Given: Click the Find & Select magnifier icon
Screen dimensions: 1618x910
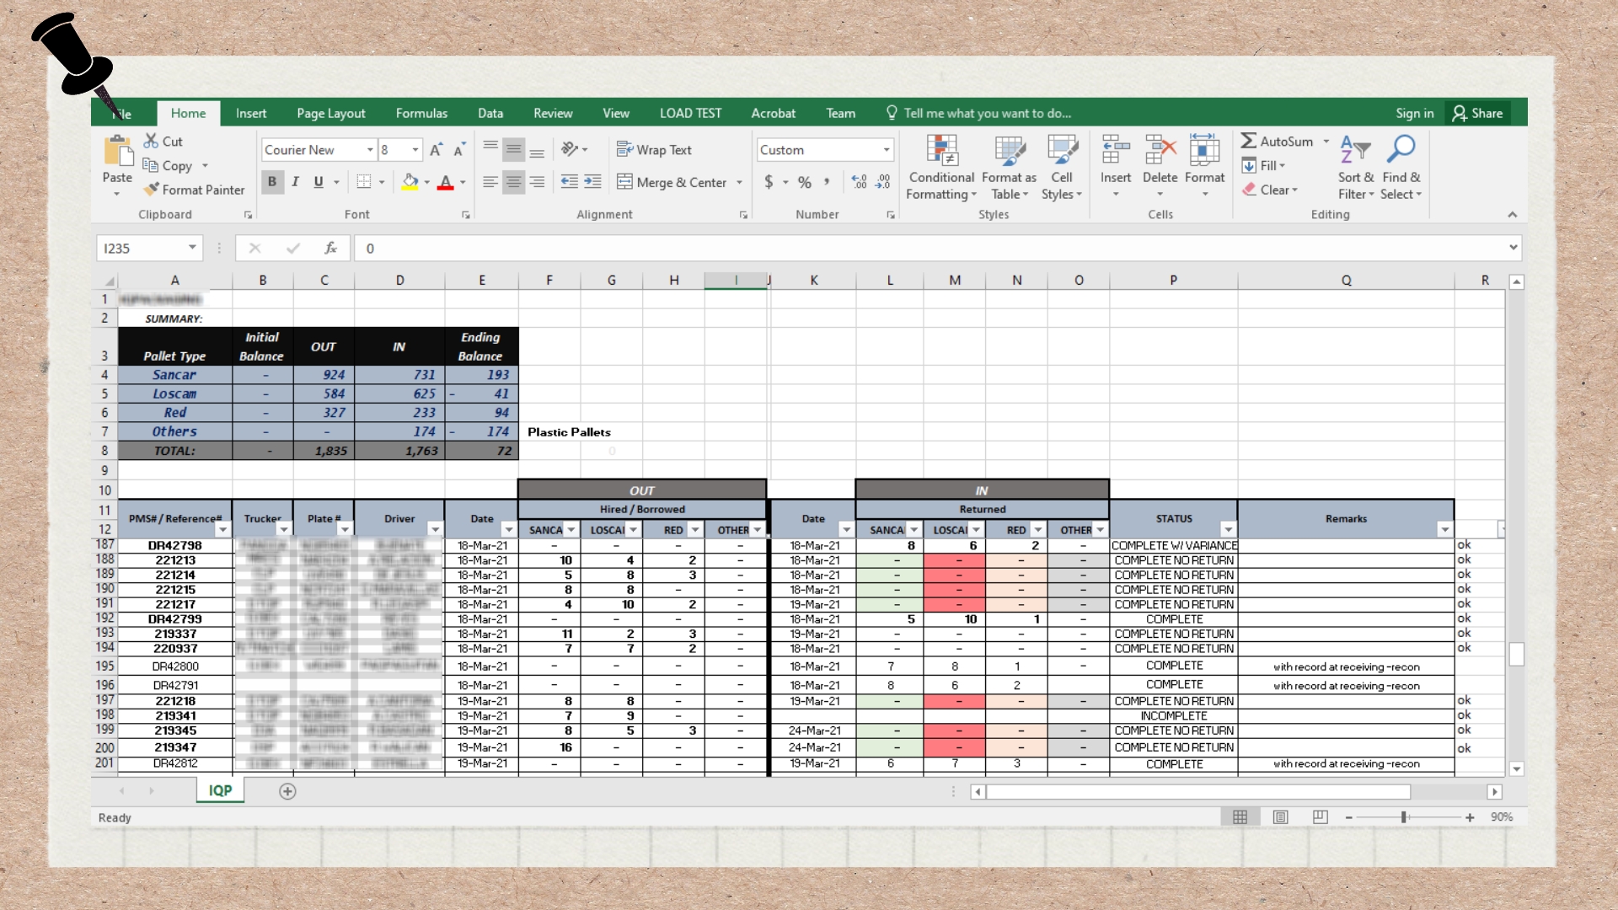Looking at the screenshot, I should click(x=1401, y=150).
